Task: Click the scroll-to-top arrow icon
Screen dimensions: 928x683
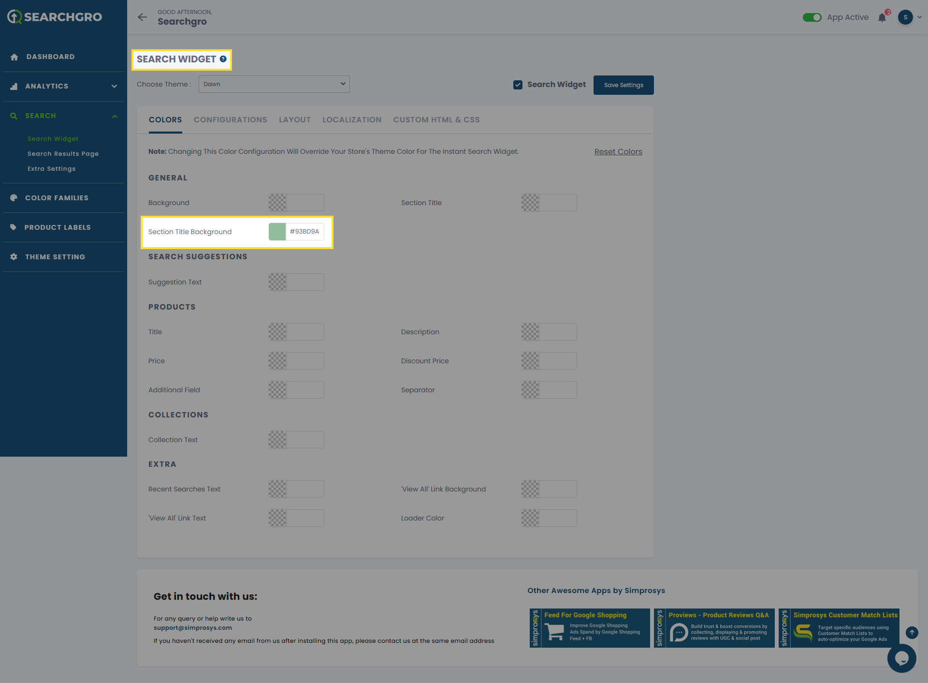Action: [x=912, y=632]
